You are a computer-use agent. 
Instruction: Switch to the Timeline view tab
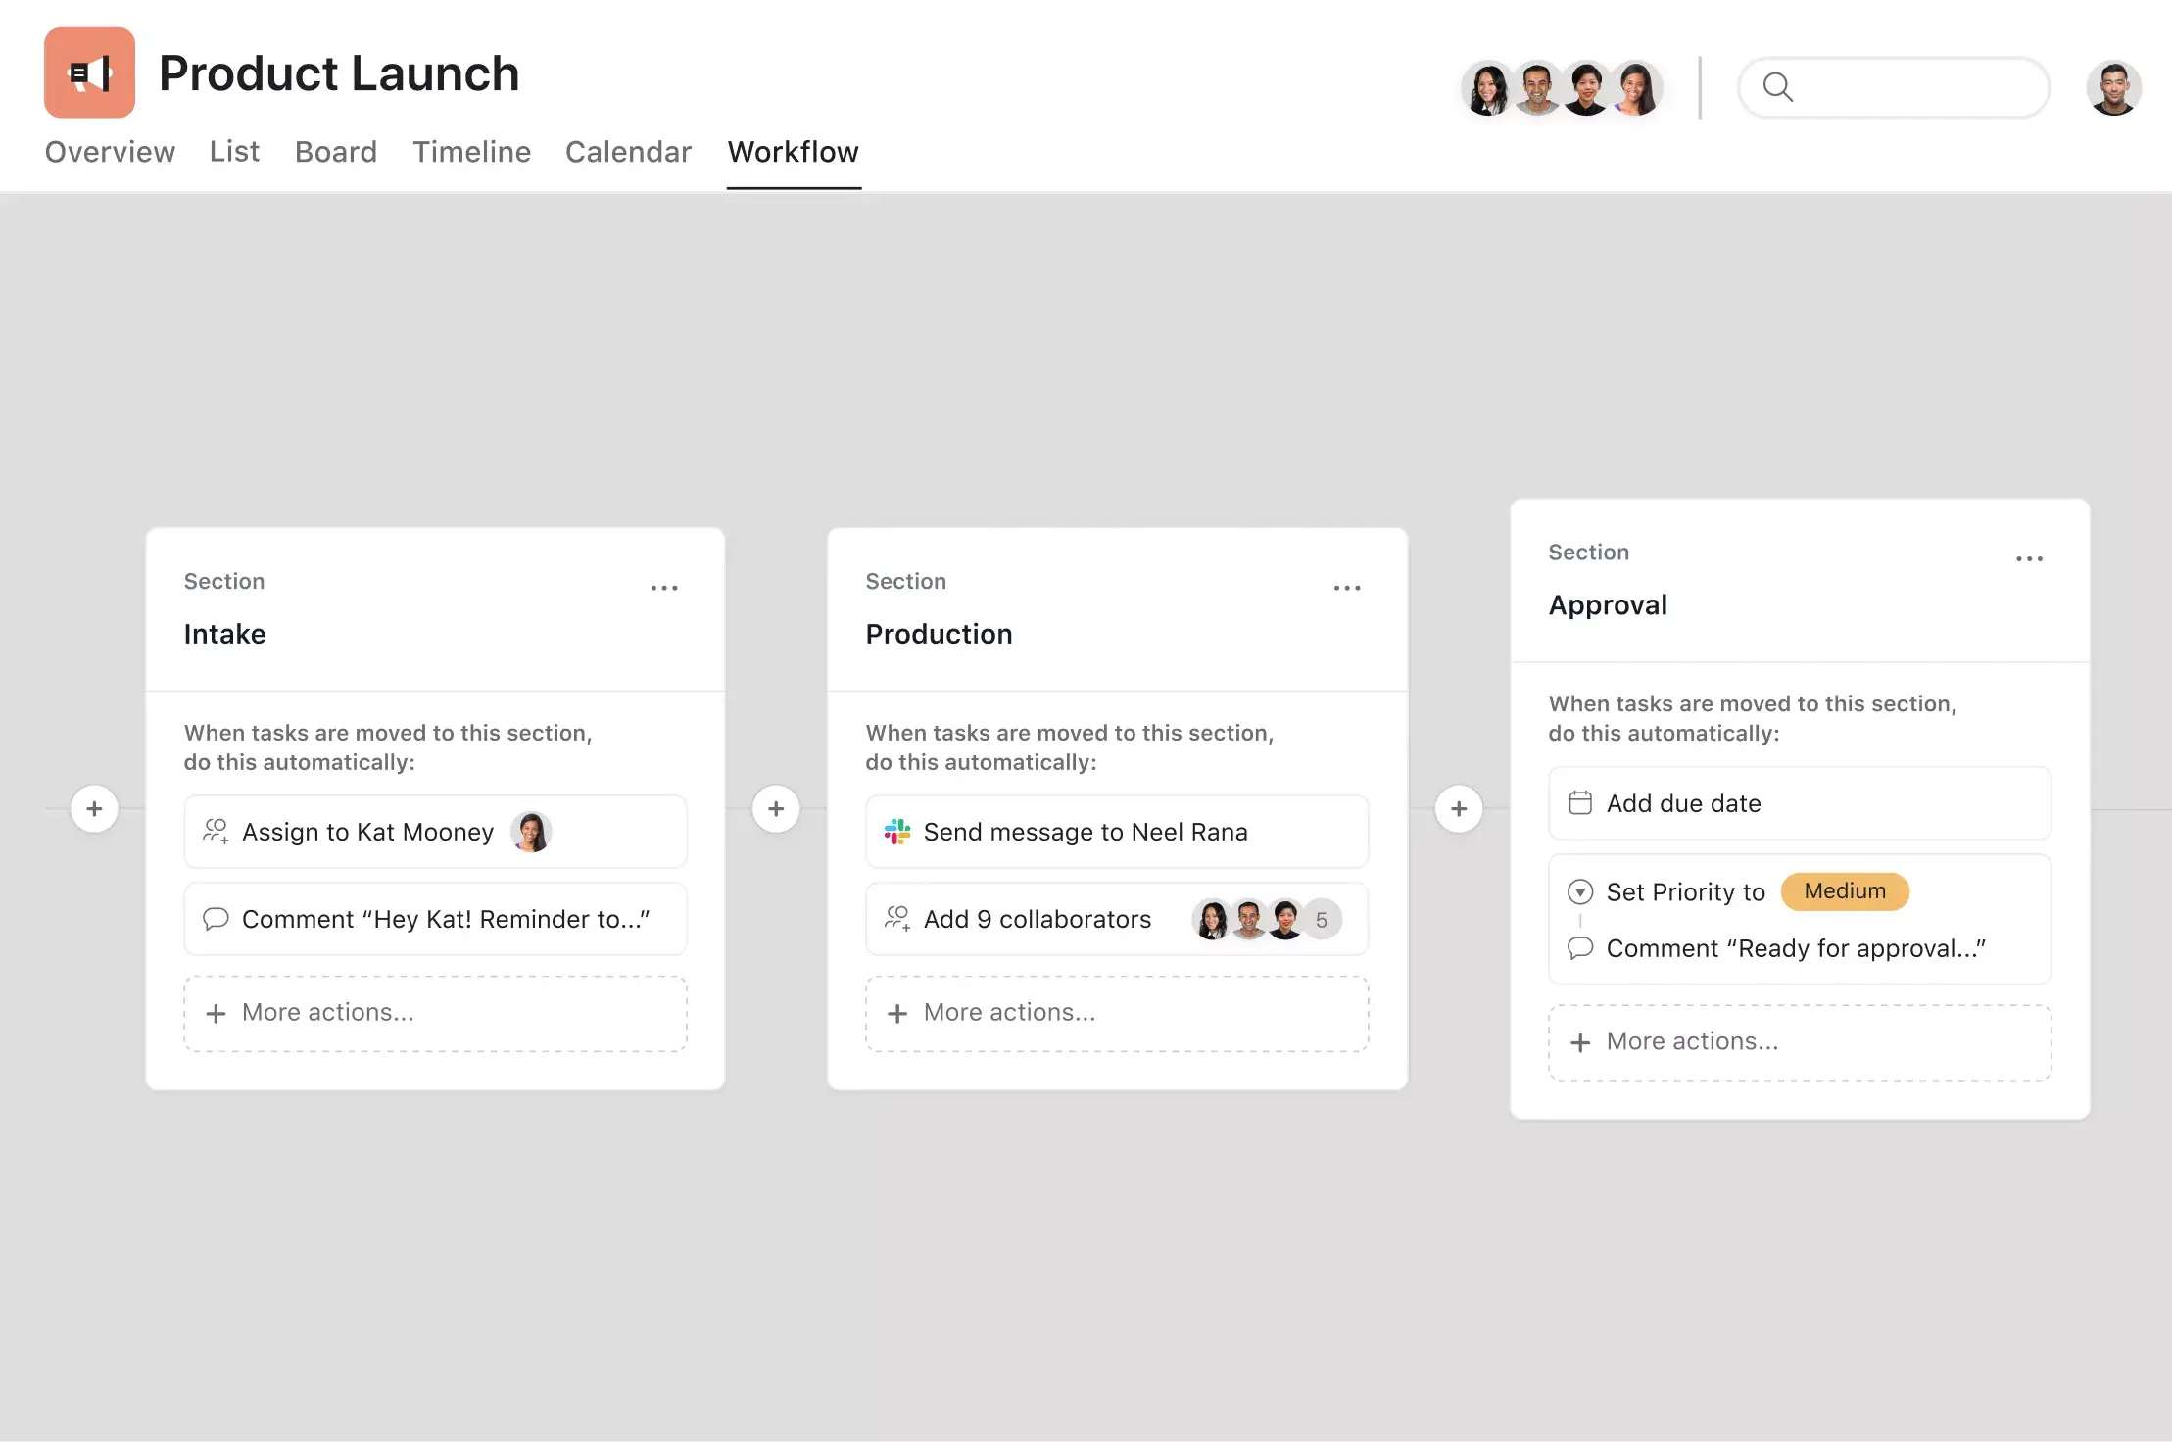(470, 150)
